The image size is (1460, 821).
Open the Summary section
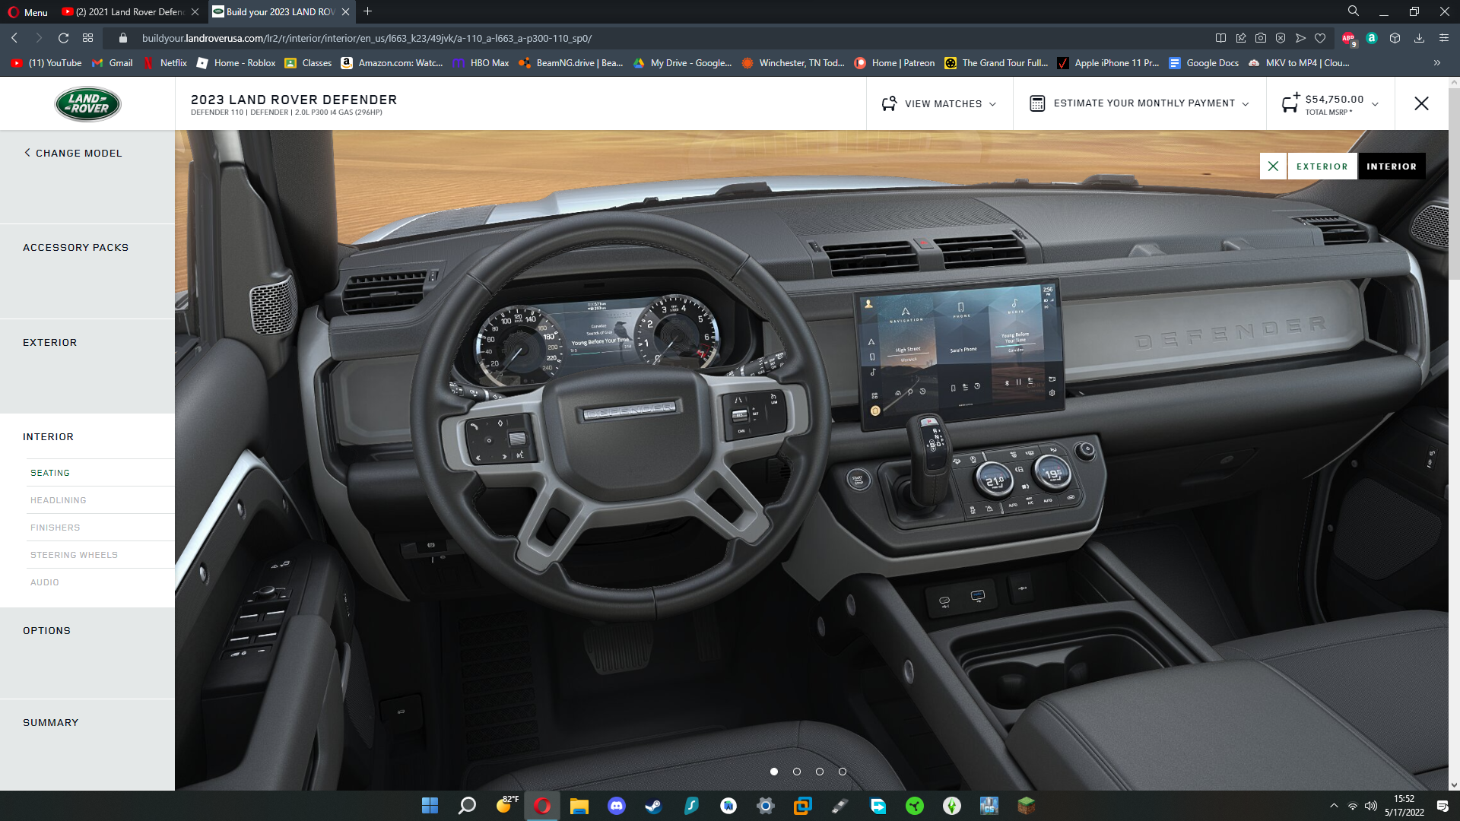click(x=50, y=723)
